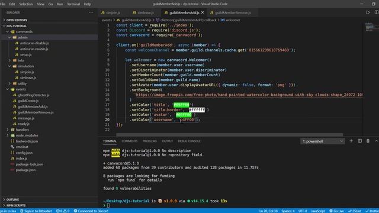This screenshot has height=213, width=379.
Task: Switch to the Problems panel tab
Action: click(x=150, y=141)
